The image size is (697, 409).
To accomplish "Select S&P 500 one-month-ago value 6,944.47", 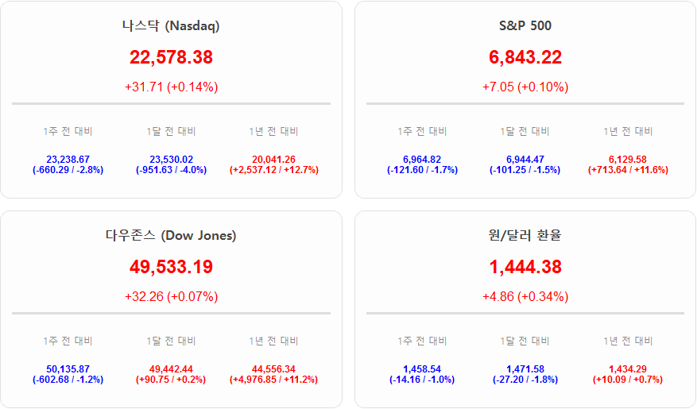I will [x=525, y=160].
